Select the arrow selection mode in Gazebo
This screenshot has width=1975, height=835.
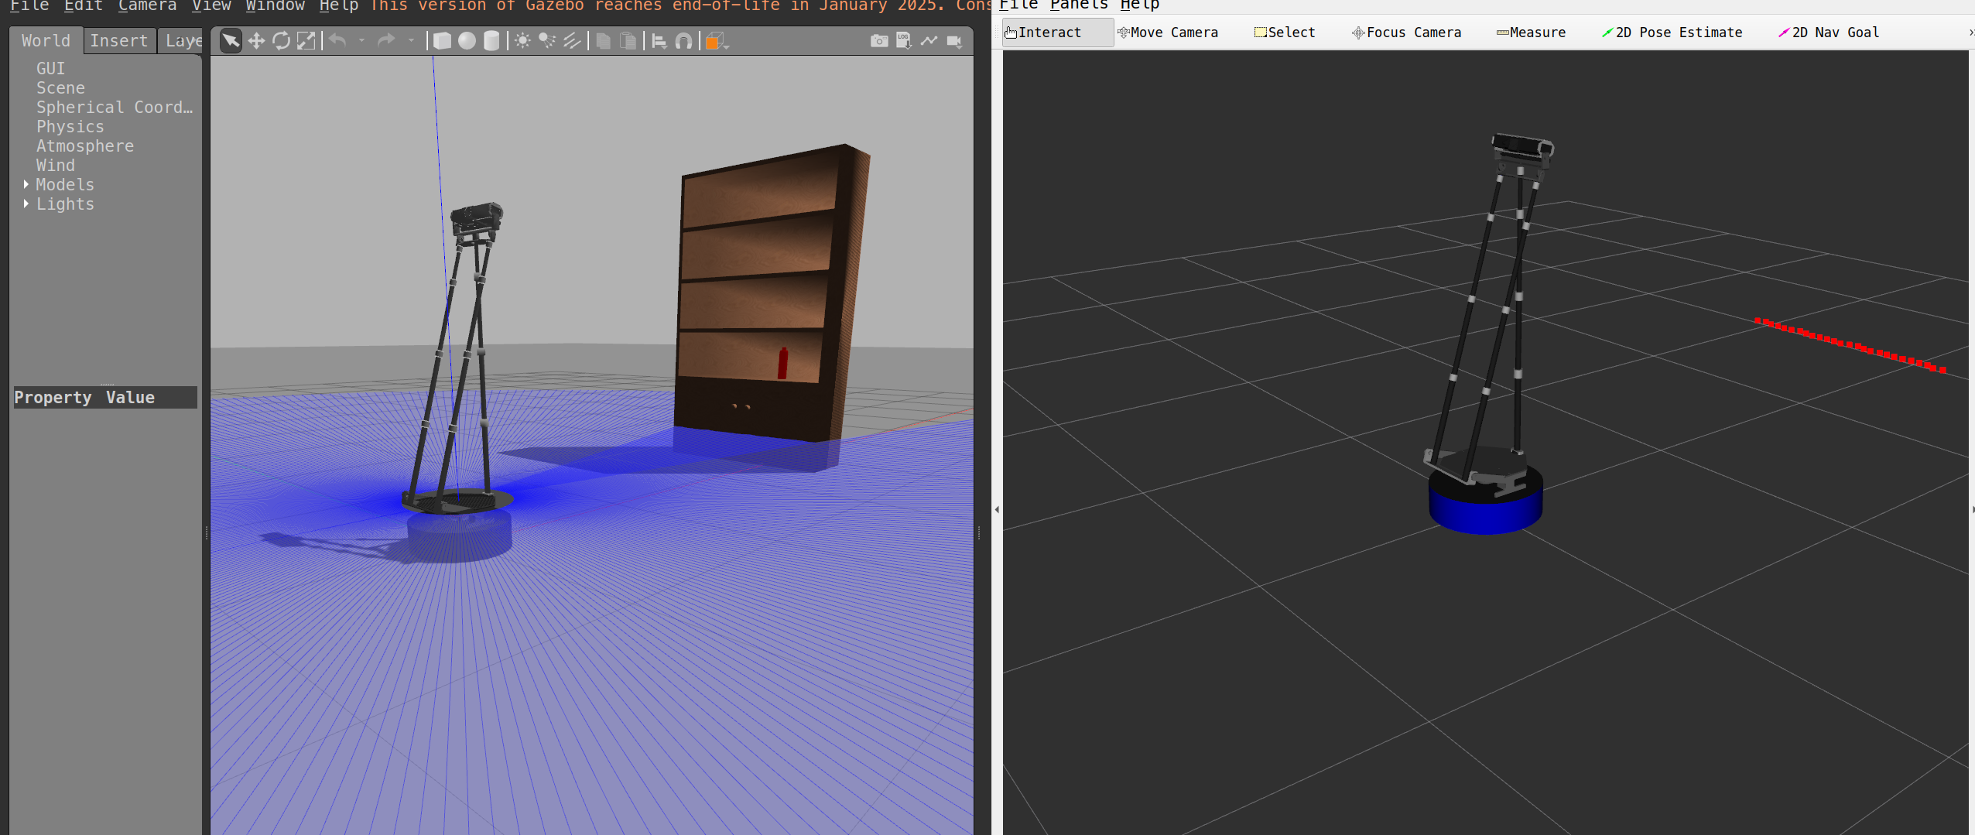coord(231,40)
